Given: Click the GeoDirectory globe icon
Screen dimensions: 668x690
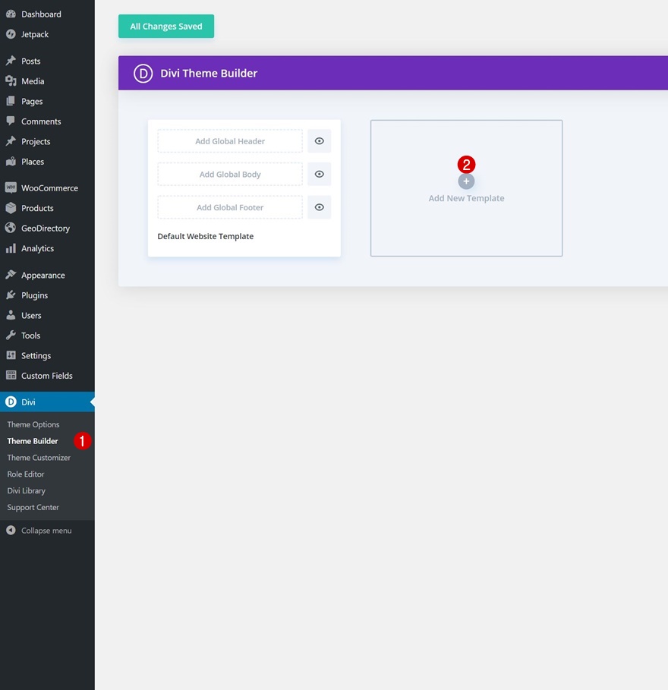Looking at the screenshot, I should [11, 228].
